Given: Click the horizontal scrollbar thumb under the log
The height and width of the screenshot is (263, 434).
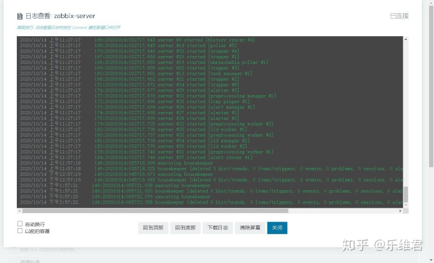Looking at the screenshot, I should tap(156, 211).
